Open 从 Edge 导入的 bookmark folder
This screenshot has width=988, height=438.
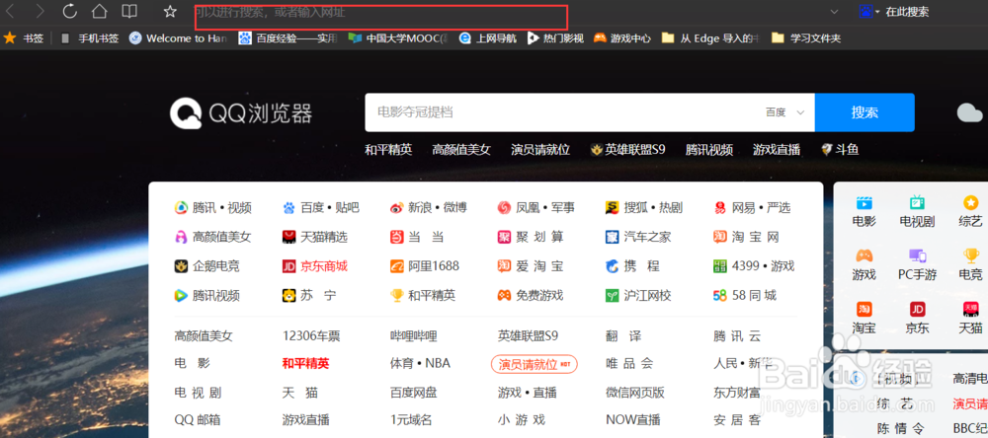(710, 38)
